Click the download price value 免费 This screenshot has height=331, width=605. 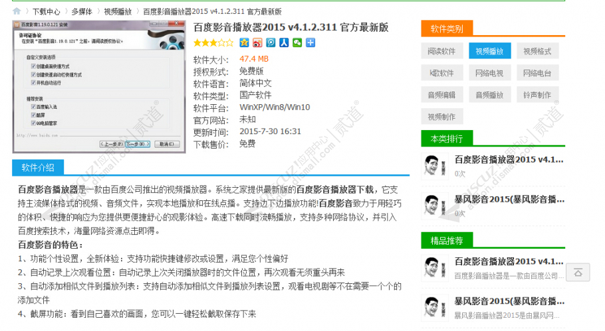click(247, 143)
